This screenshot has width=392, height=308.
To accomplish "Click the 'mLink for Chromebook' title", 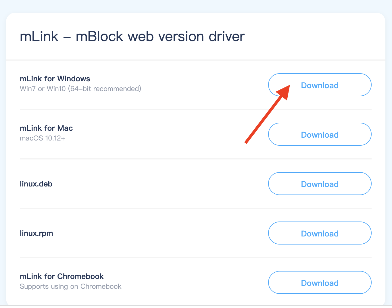I will point(62,276).
